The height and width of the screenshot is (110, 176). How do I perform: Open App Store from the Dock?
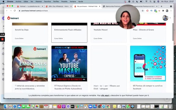95,106
